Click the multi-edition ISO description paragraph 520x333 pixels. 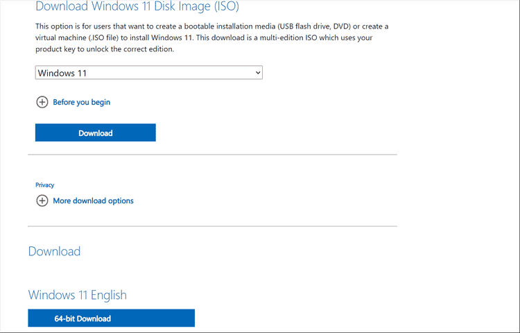(x=212, y=38)
